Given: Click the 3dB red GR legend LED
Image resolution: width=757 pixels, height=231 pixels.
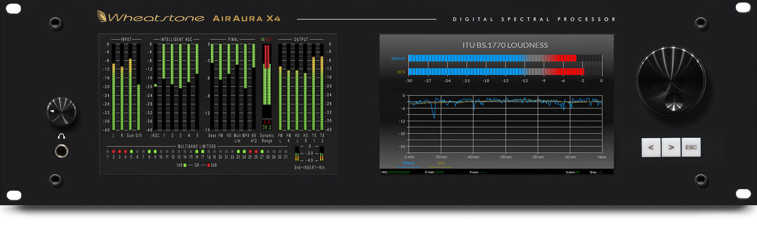Looking at the screenshot, I should pos(209,165).
